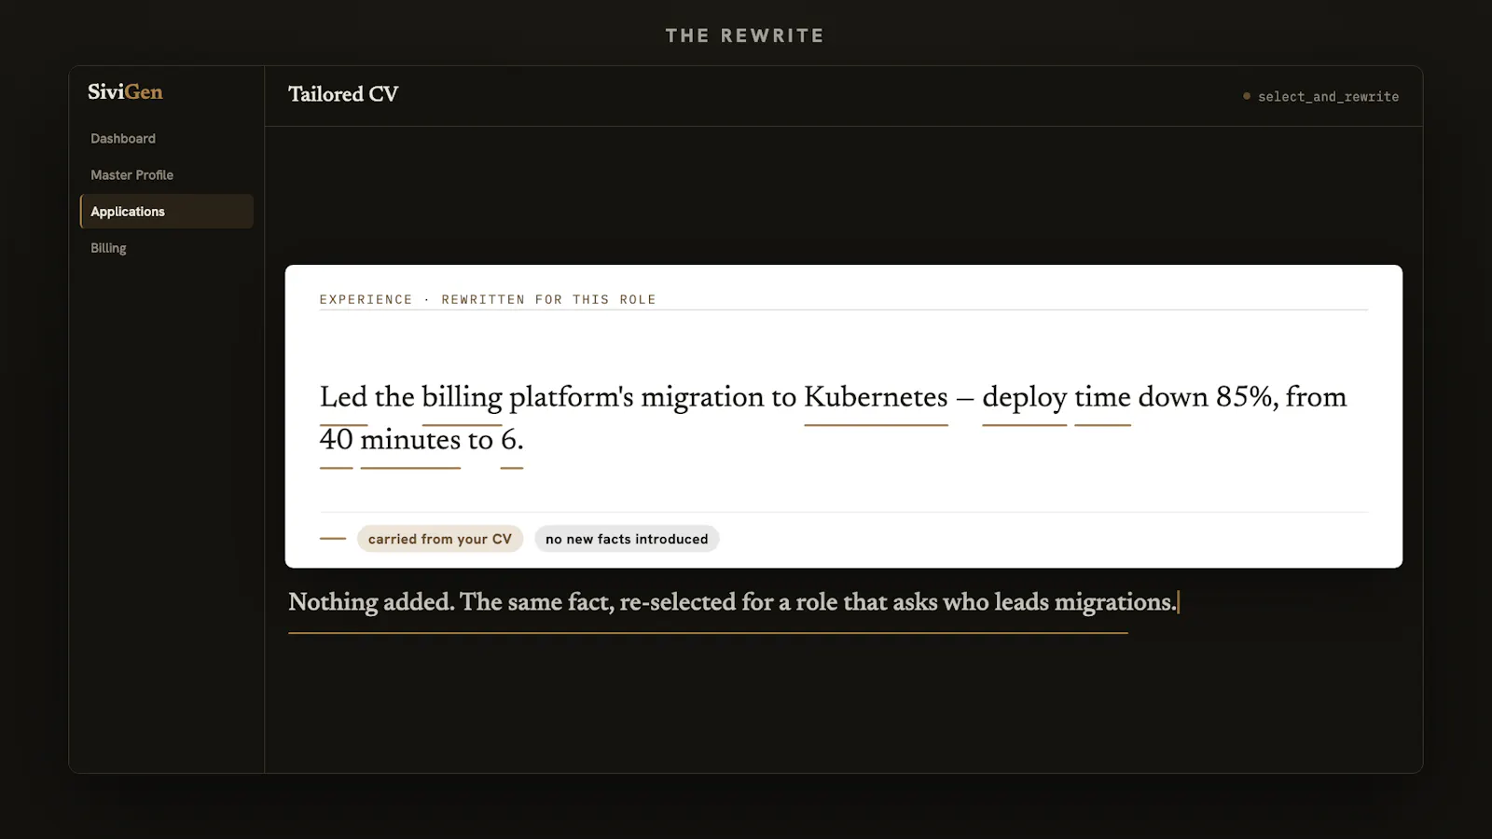Screen dimensions: 1492x839
Task: Click the 'Tailored CV' heading
Action: 343,94
